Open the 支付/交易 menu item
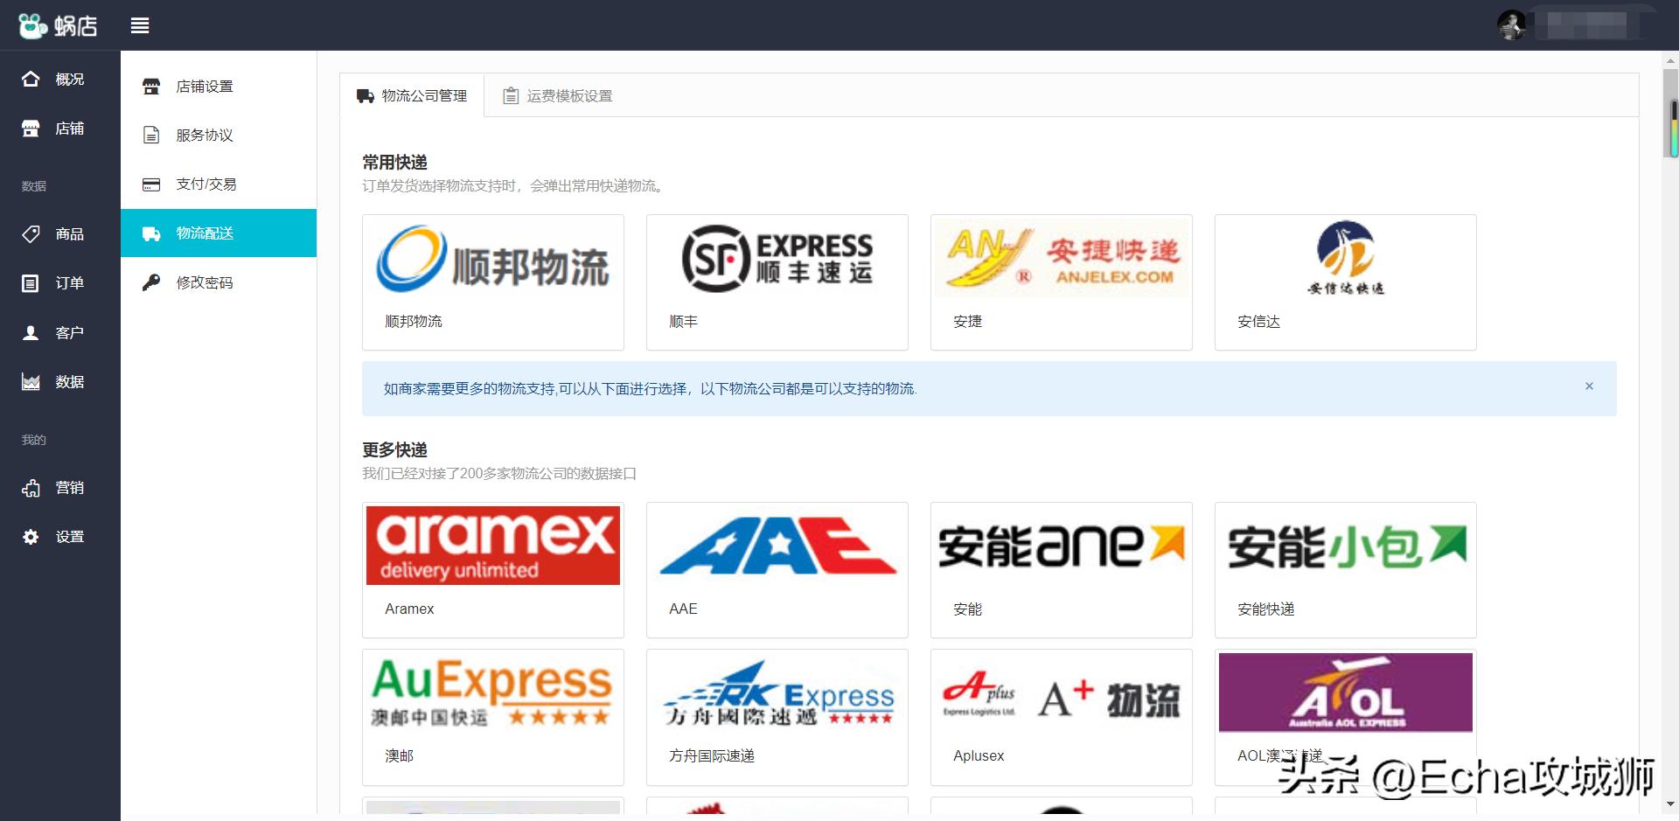 click(203, 184)
